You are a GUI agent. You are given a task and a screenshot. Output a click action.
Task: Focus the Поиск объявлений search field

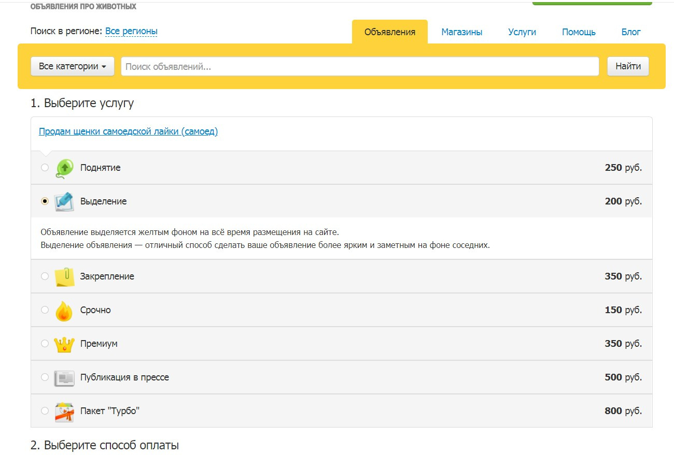[360, 66]
